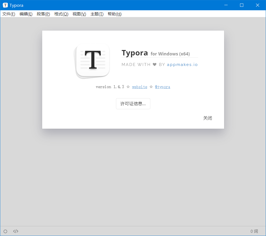This screenshot has height=236, width=266.
Task: Open the 视图(V) menu
Action: click(79, 14)
